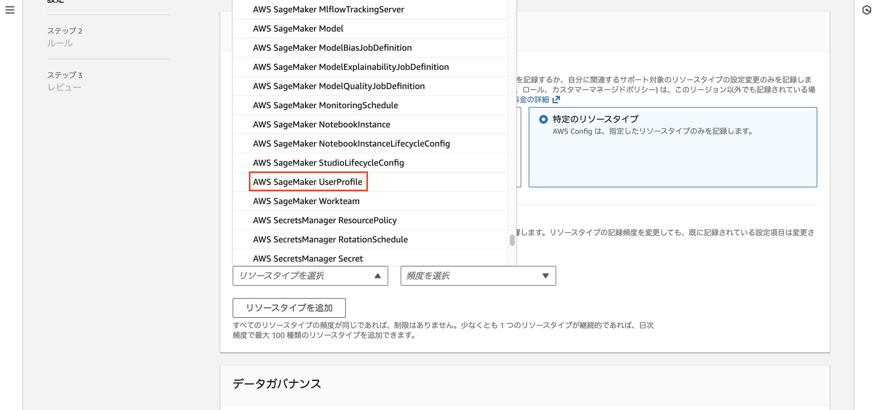Select AWS SageMaker MonitoringSchedule resource type
Image resolution: width=873 pixels, height=410 pixels.
click(325, 105)
